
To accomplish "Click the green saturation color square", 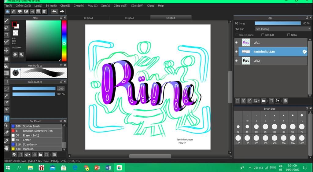I will 43,41.
